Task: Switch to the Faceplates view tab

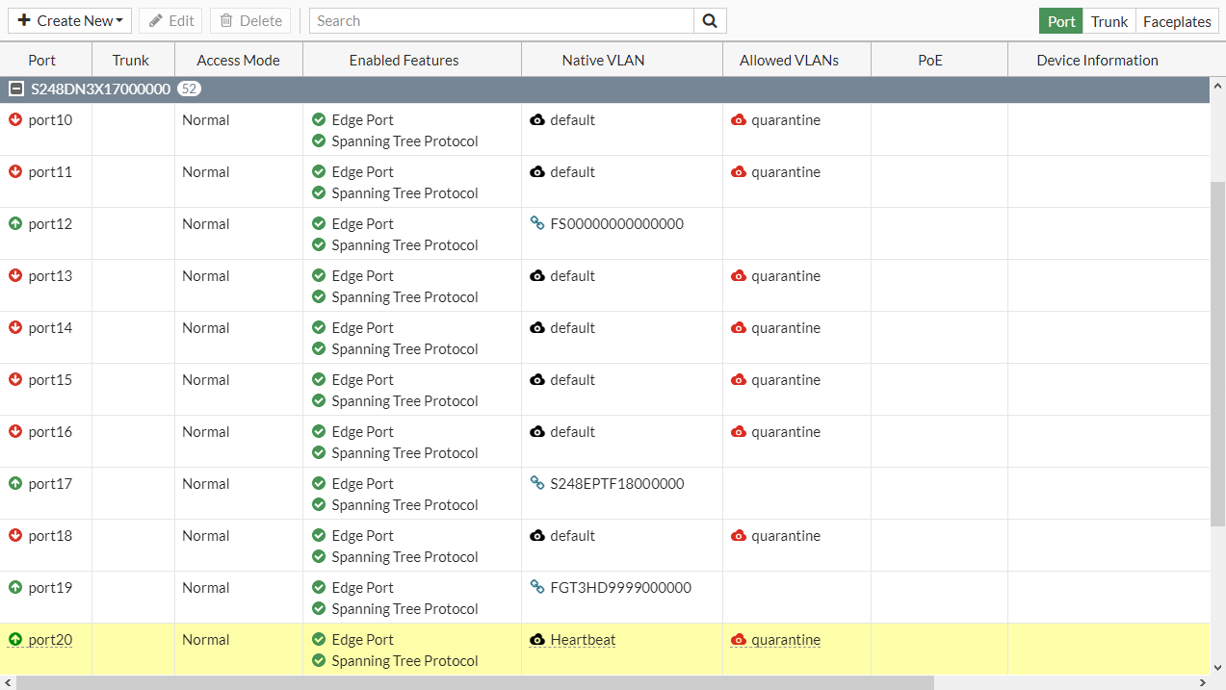Action: click(1177, 21)
